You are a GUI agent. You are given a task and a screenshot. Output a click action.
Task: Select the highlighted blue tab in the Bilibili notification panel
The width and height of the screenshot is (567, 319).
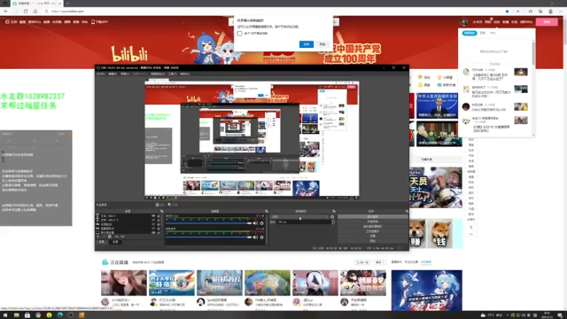470,33
